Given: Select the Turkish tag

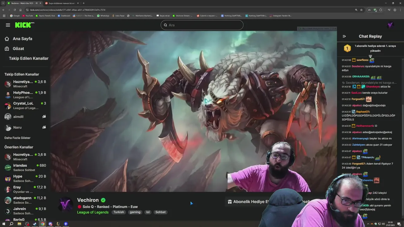Looking at the screenshot, I should (x=119, y=212).
